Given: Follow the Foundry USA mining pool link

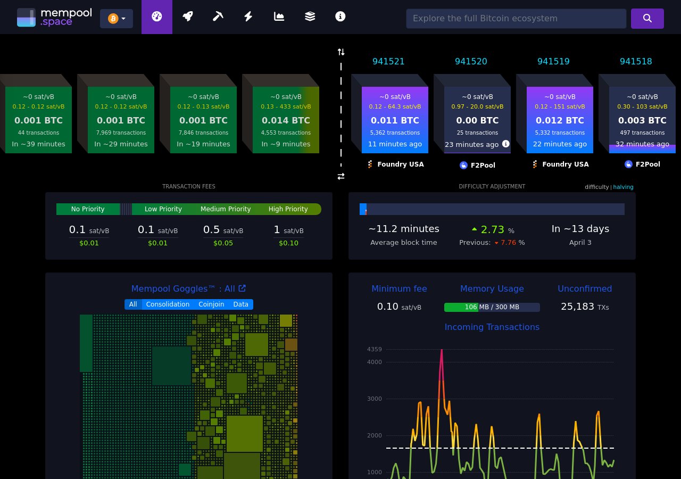Looking at the screenshot, I should pos(401,164).
